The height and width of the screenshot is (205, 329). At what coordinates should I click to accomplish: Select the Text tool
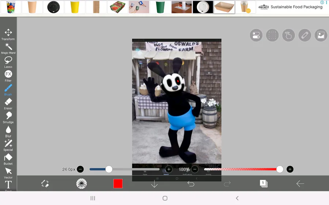click(x=8, y=186)
